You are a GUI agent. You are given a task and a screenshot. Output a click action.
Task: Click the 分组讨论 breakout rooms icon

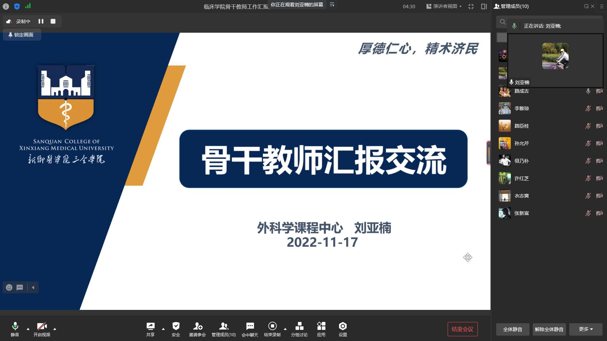tap(299, 326)
